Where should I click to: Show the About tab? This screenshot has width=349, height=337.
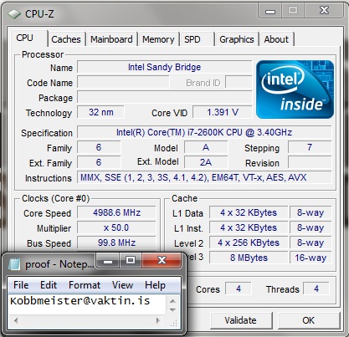click(x=276, y=39)
